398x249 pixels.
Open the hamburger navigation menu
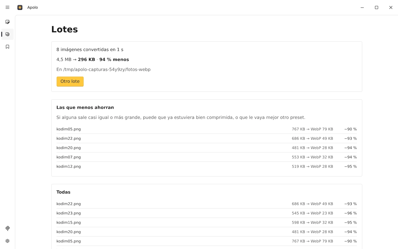click(7, 7)
